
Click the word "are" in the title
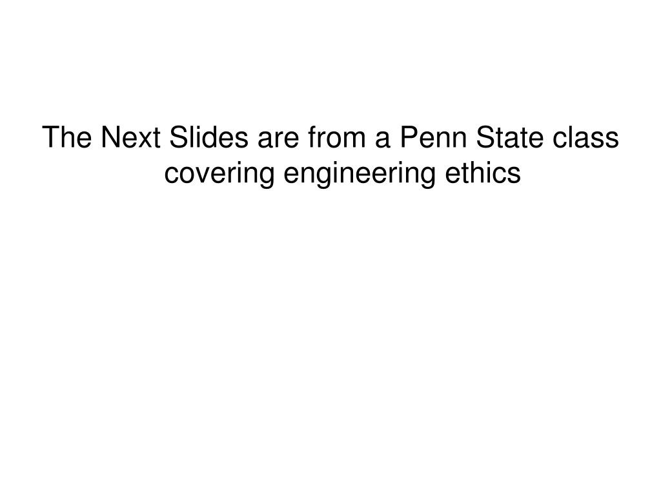coord(278,141)
